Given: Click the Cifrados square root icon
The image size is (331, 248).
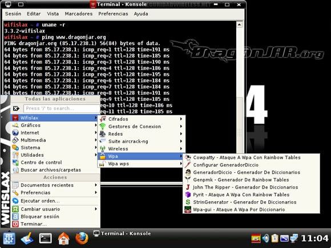Looking at the screenshot, I should (103, 119).
